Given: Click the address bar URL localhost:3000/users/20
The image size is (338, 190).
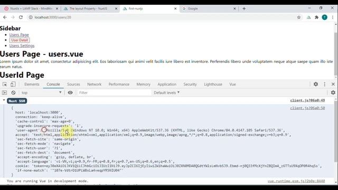Looking at the screenshot, I should pyautogui.click(x=53, y=17).
